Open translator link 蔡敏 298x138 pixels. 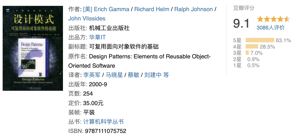(x=134, y=75)
